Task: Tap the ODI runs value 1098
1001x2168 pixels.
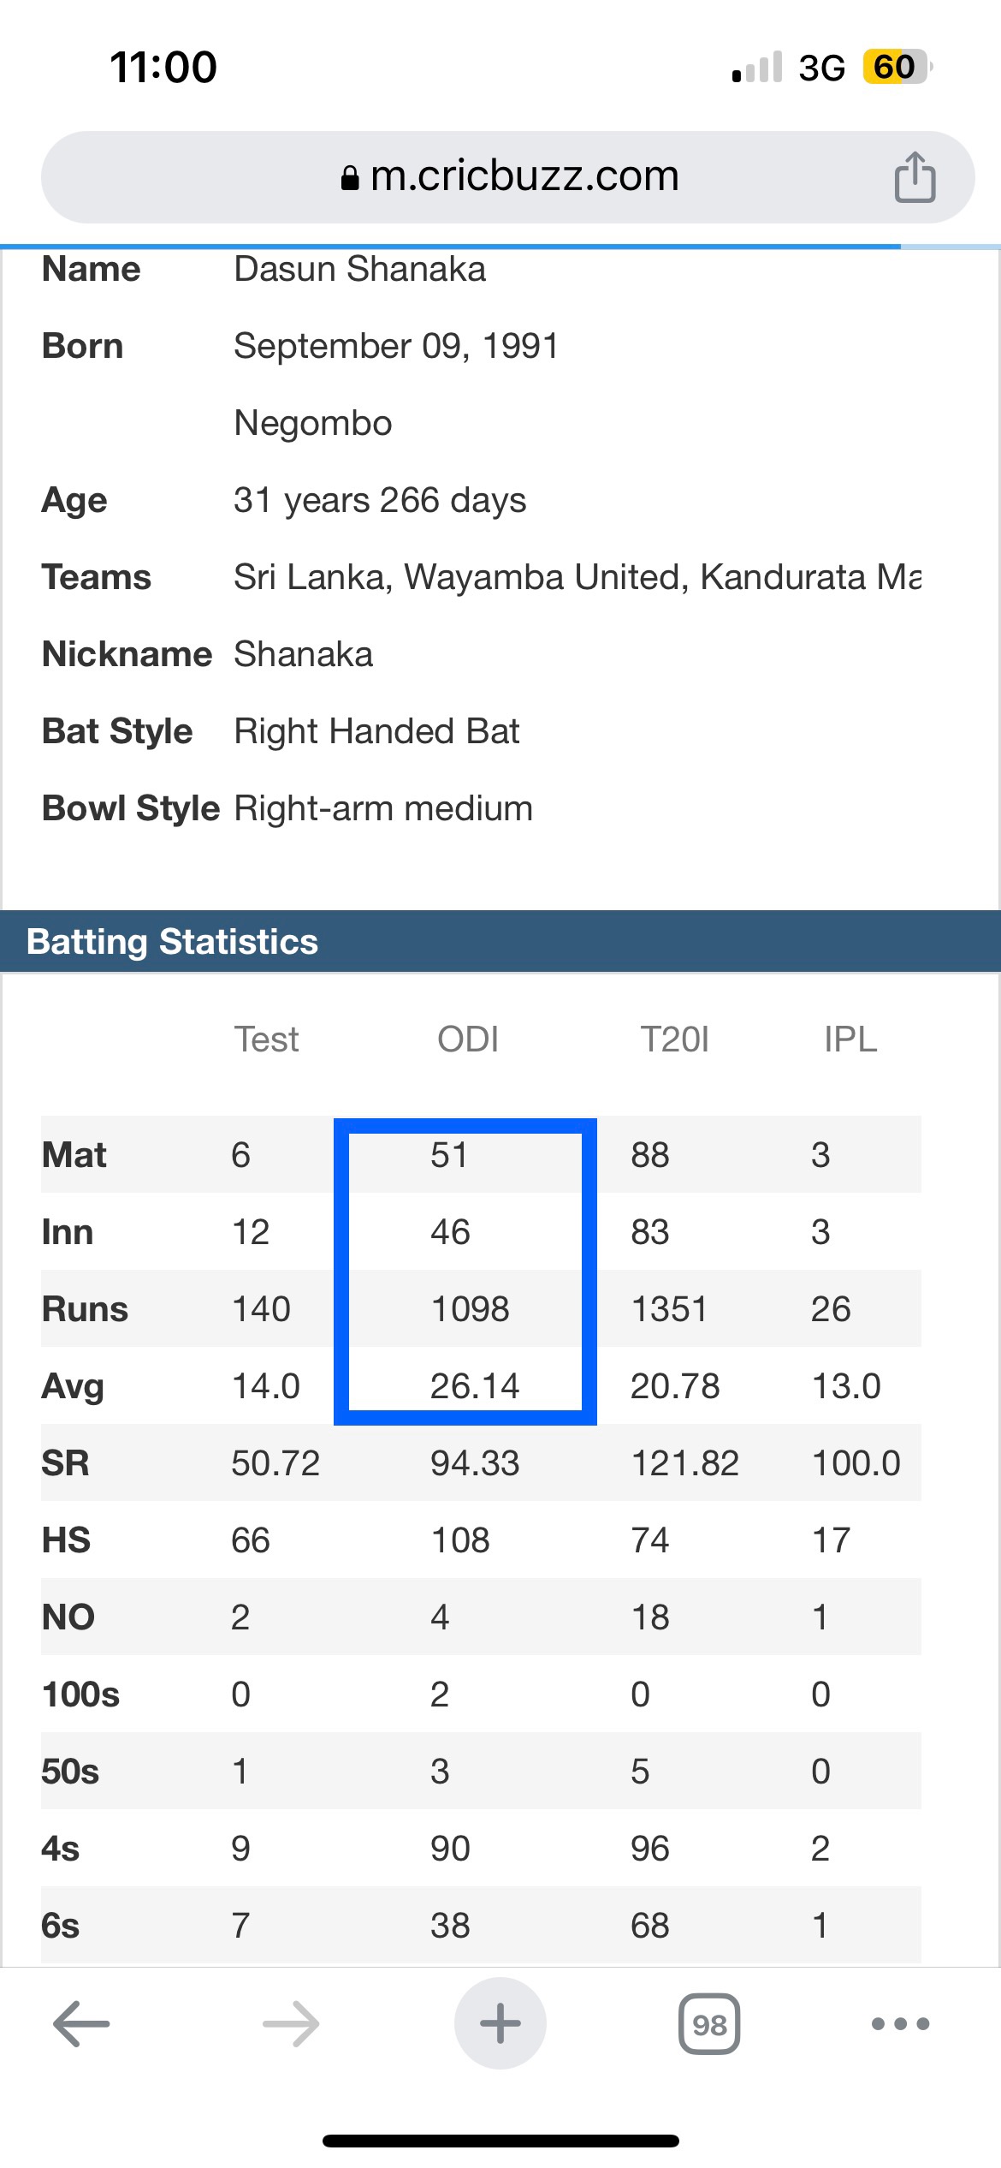Action: [470, 1309]
